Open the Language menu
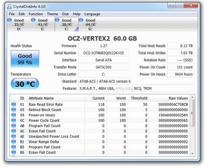 (x=92, y=14)
